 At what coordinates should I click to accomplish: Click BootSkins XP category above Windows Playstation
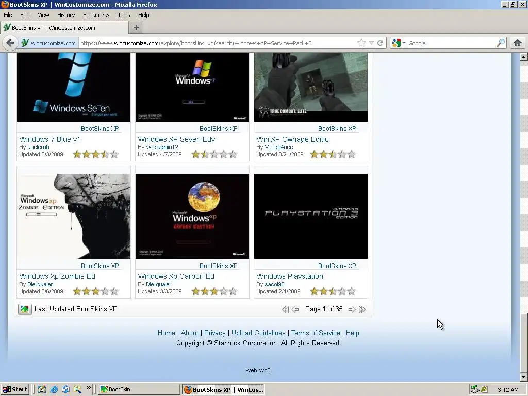[337, 266]
